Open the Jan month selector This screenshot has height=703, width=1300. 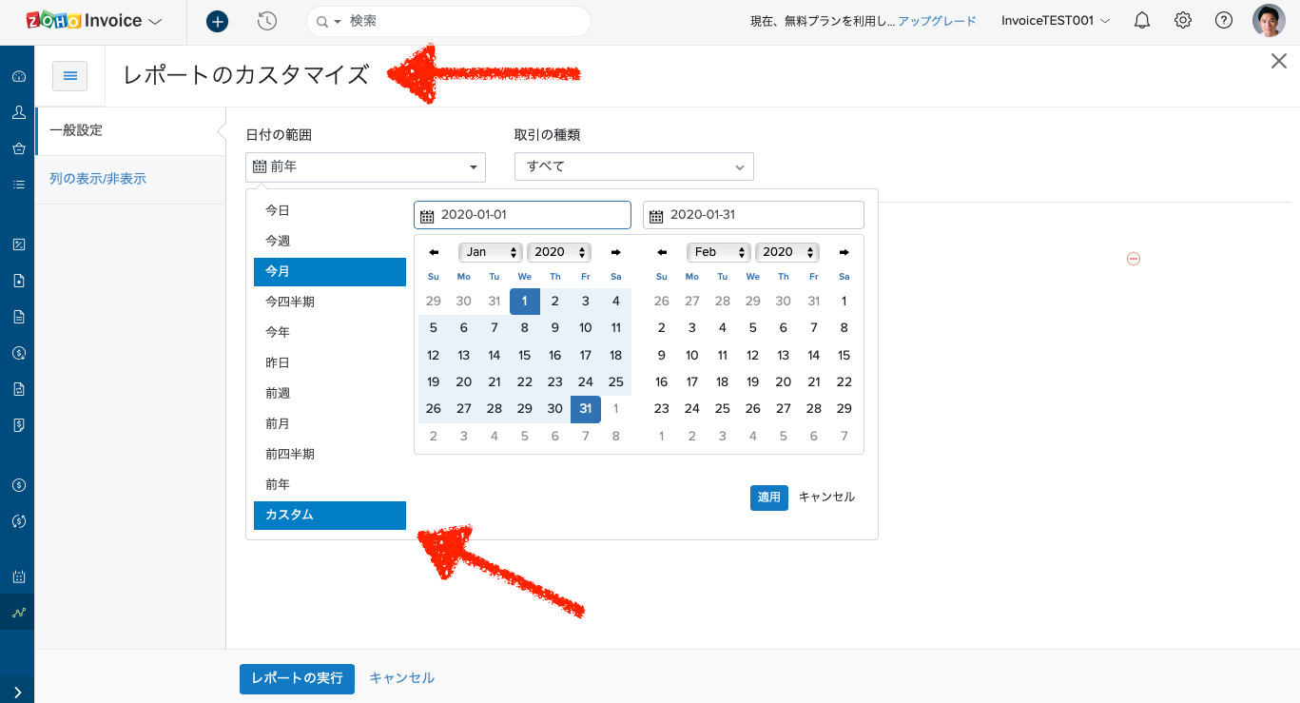coord(491,252)
